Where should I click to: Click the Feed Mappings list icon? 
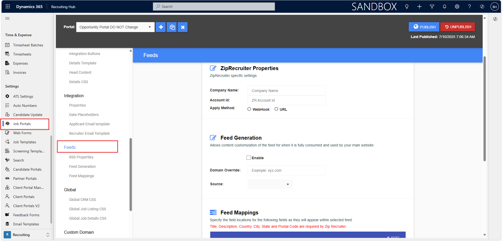coord(213,212)
